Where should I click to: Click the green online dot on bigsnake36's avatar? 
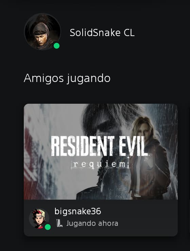point(48,227)
